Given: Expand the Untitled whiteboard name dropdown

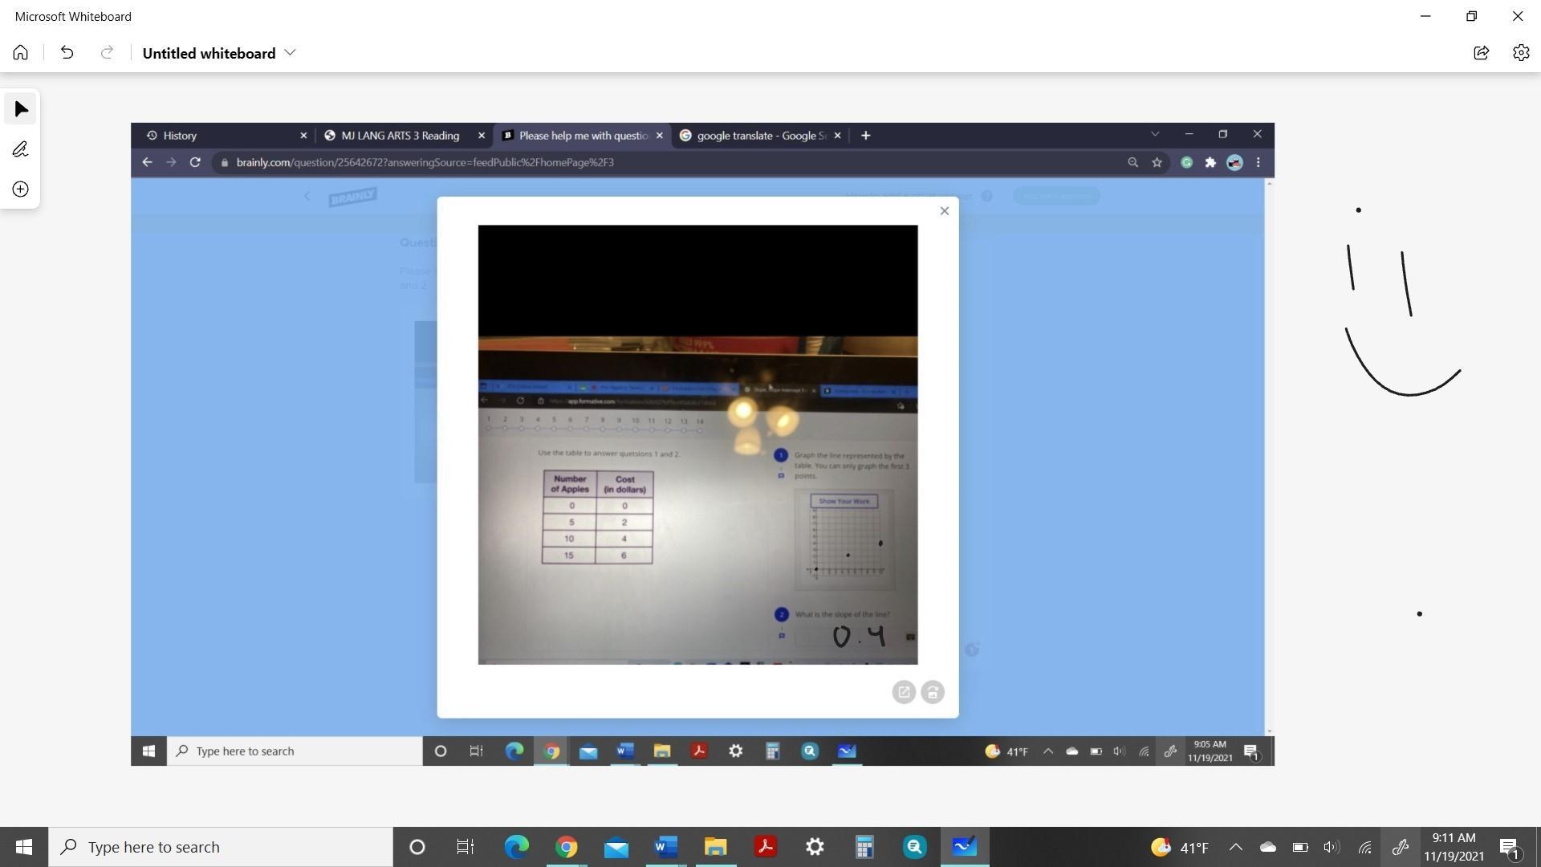Looking at the screenshot, I should click(291, 53).
